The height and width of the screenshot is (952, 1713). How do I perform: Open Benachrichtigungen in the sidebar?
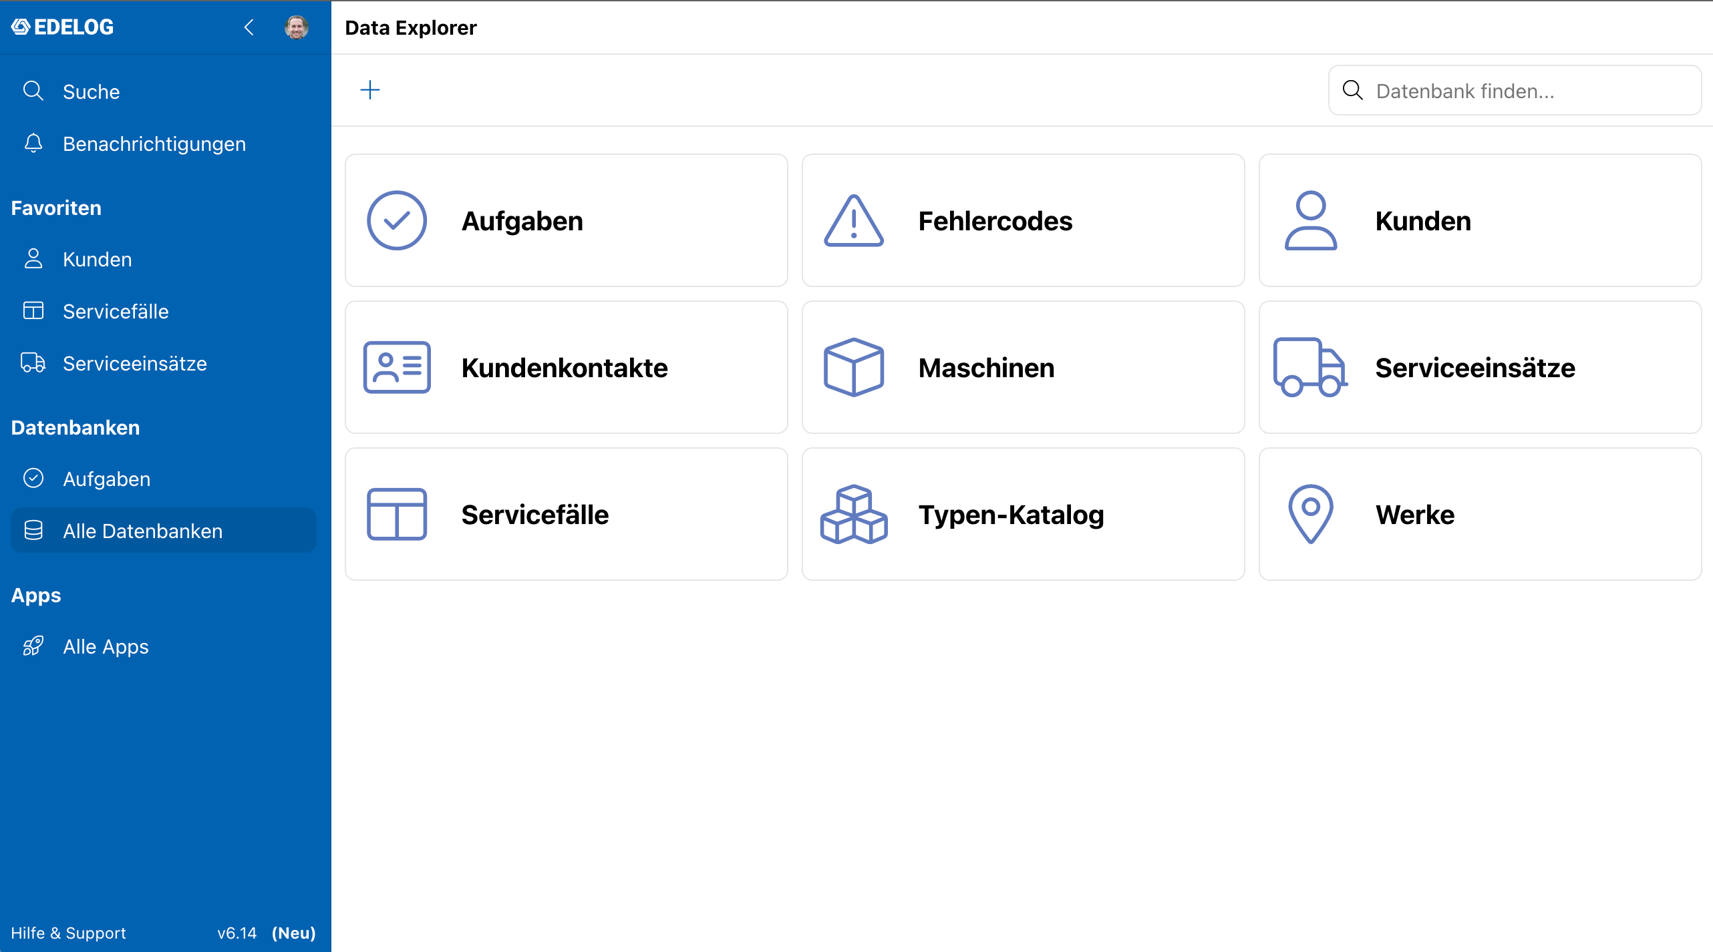tap(164, 144)
